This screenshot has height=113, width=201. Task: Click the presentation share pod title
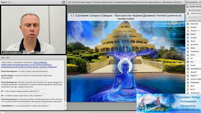click(125, 2)
